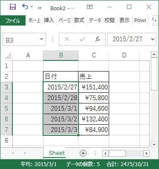Switch to the 数式 tab
This screenshot has width=159, height=169.
(79, 20)
